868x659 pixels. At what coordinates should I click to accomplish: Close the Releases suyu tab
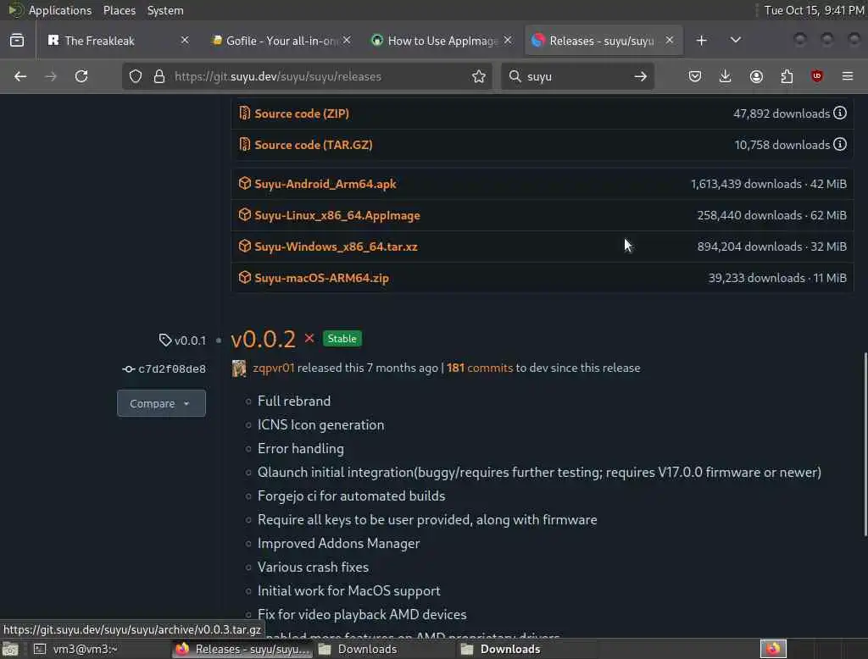tap(670, 41)
